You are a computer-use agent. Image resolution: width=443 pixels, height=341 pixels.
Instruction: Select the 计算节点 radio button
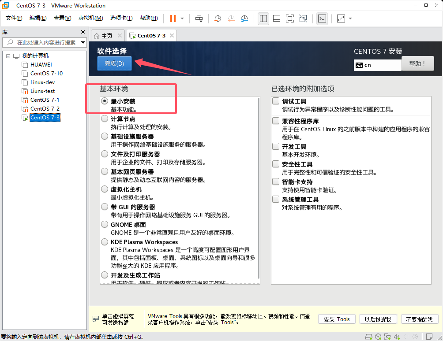[x=105, y=119]
